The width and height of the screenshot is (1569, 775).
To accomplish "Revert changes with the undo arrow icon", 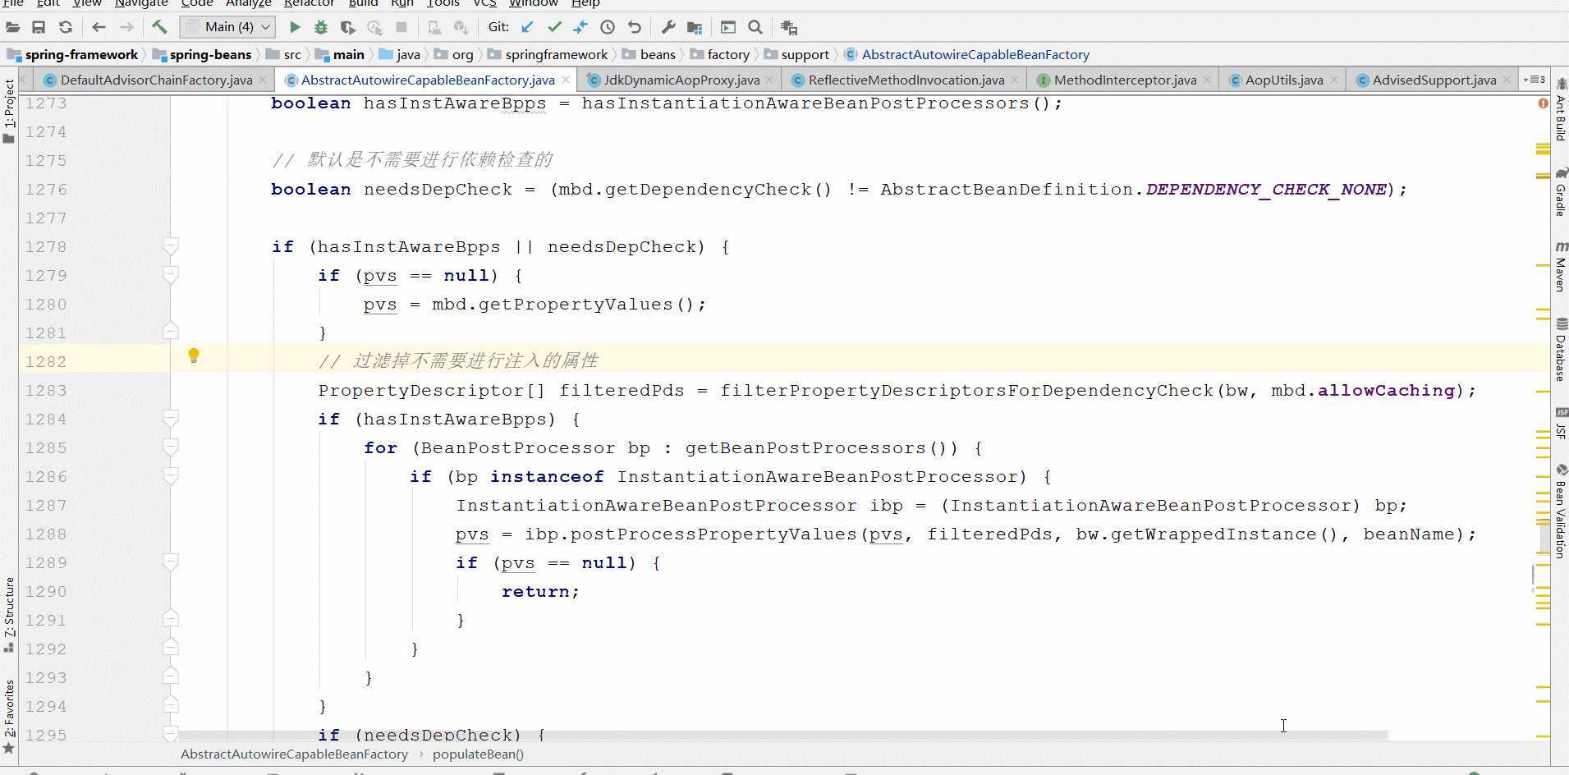I will point(635,27).
